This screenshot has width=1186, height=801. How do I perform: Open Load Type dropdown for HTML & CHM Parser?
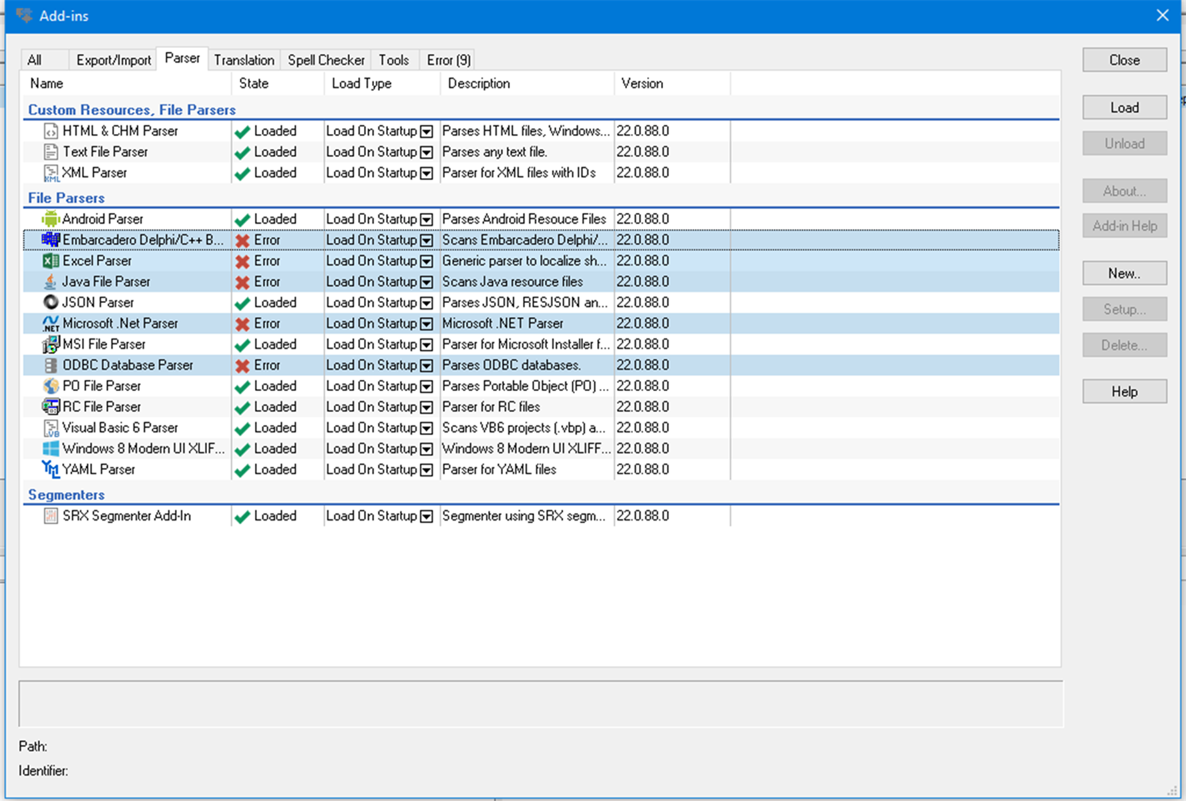tap(427, 131)
